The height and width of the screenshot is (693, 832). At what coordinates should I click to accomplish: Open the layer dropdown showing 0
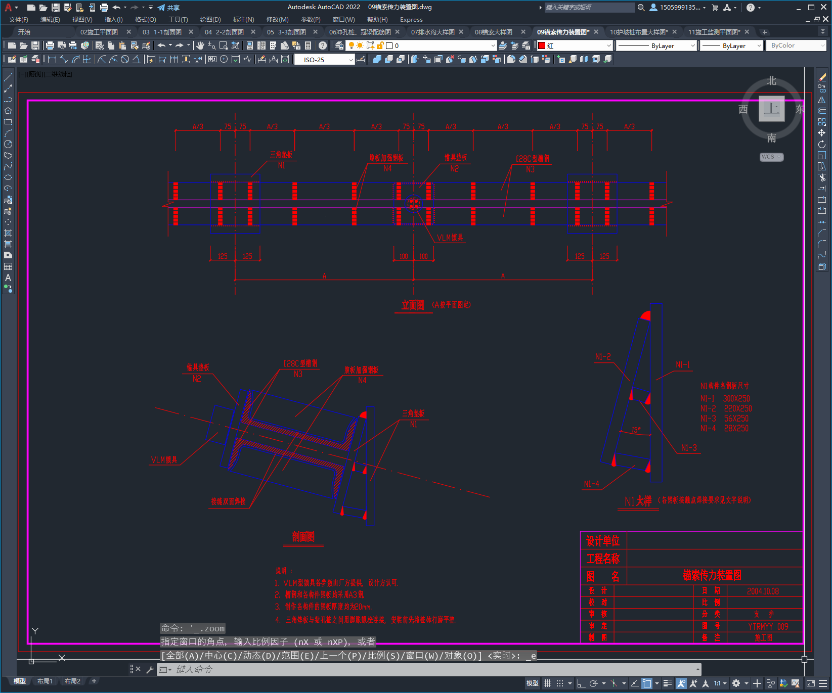421,45
